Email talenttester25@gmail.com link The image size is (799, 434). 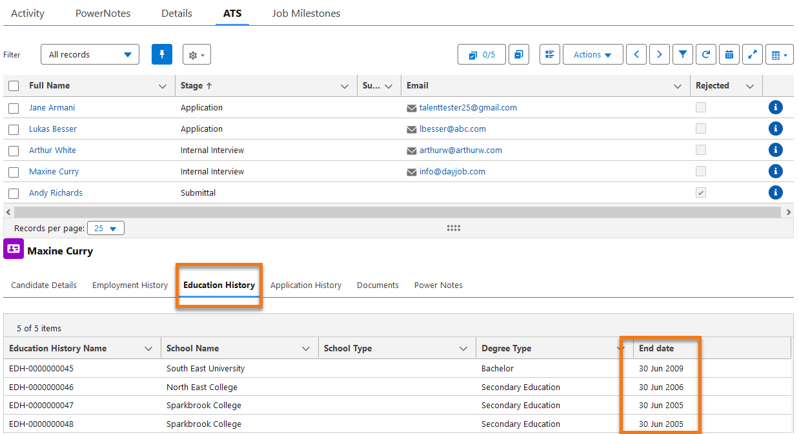[x=468, y=108]
